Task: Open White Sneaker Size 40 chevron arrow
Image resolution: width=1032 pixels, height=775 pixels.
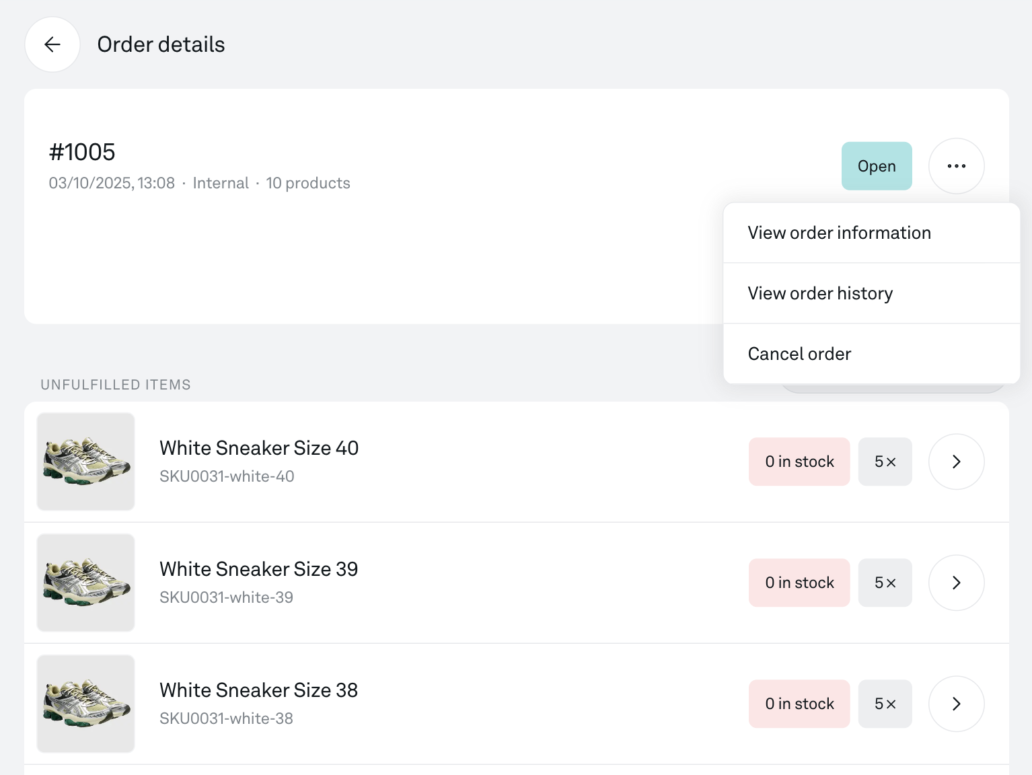Action: click(956, 462)
